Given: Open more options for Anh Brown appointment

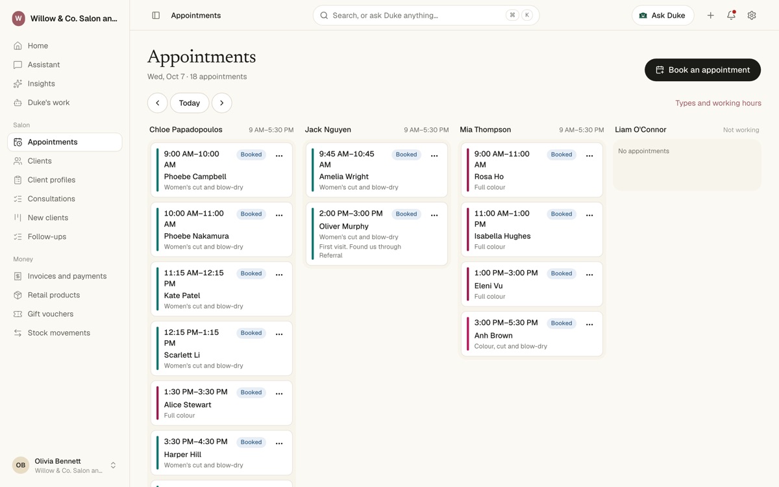Looking at the screenshot, I should coord(589,324).
